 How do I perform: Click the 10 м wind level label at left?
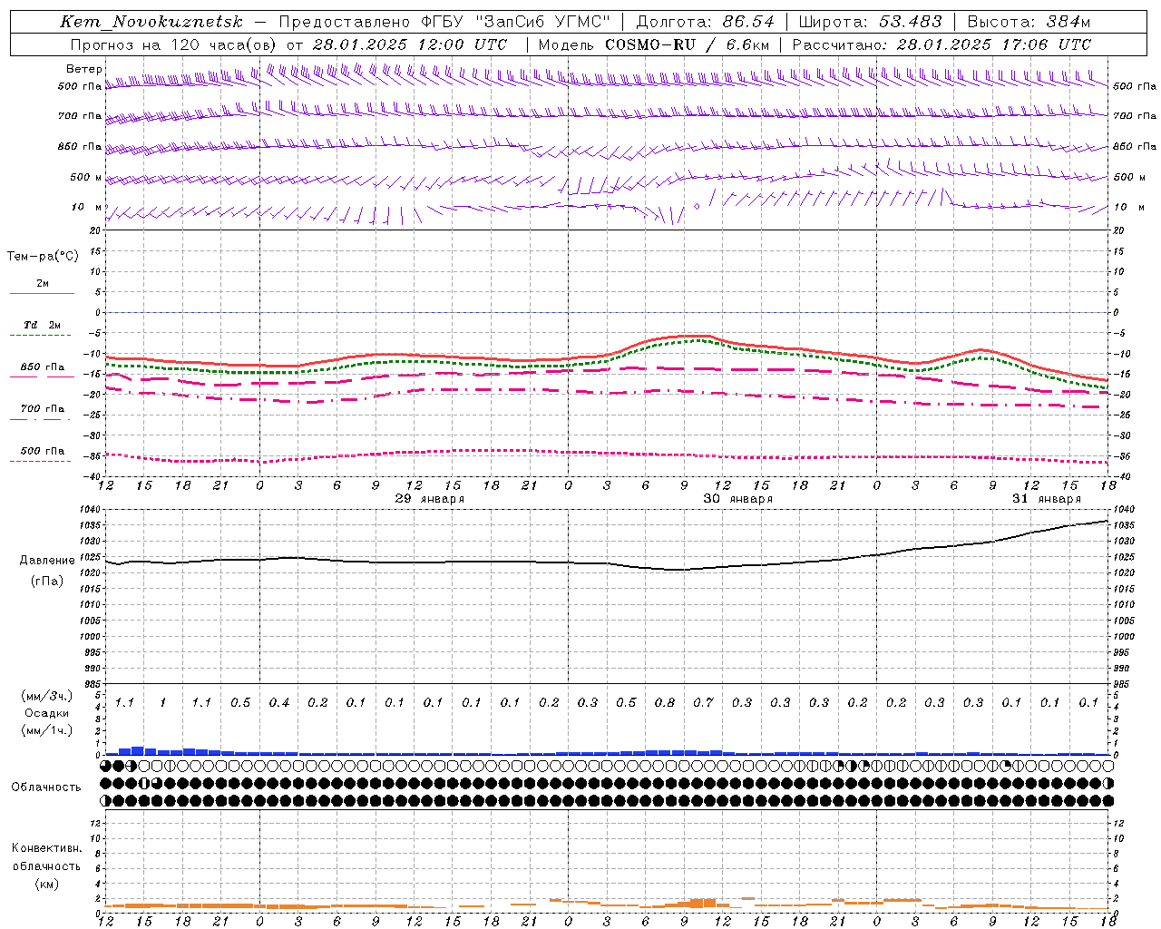tap(87, 207)
